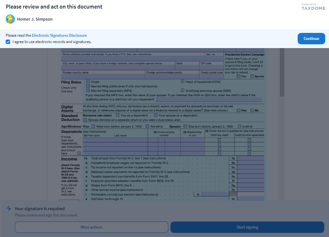The height and width of the screenshot is (237, 329).
Task: Check the 'You as a dependent' box
Action: 118,115
